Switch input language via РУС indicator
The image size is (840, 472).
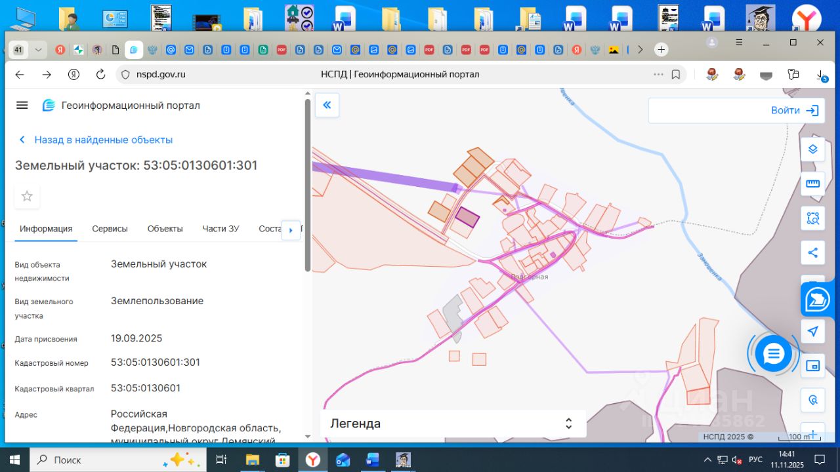tap(756, 460)
